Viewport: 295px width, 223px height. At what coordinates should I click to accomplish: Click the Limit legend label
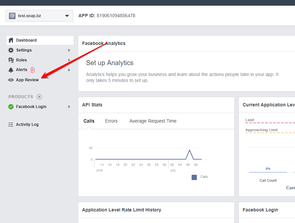point(250,120)
